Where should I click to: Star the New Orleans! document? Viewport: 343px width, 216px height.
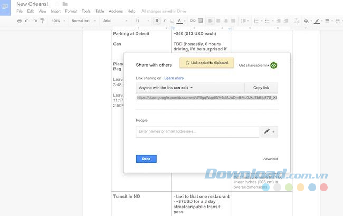click(x=58, y=4)
